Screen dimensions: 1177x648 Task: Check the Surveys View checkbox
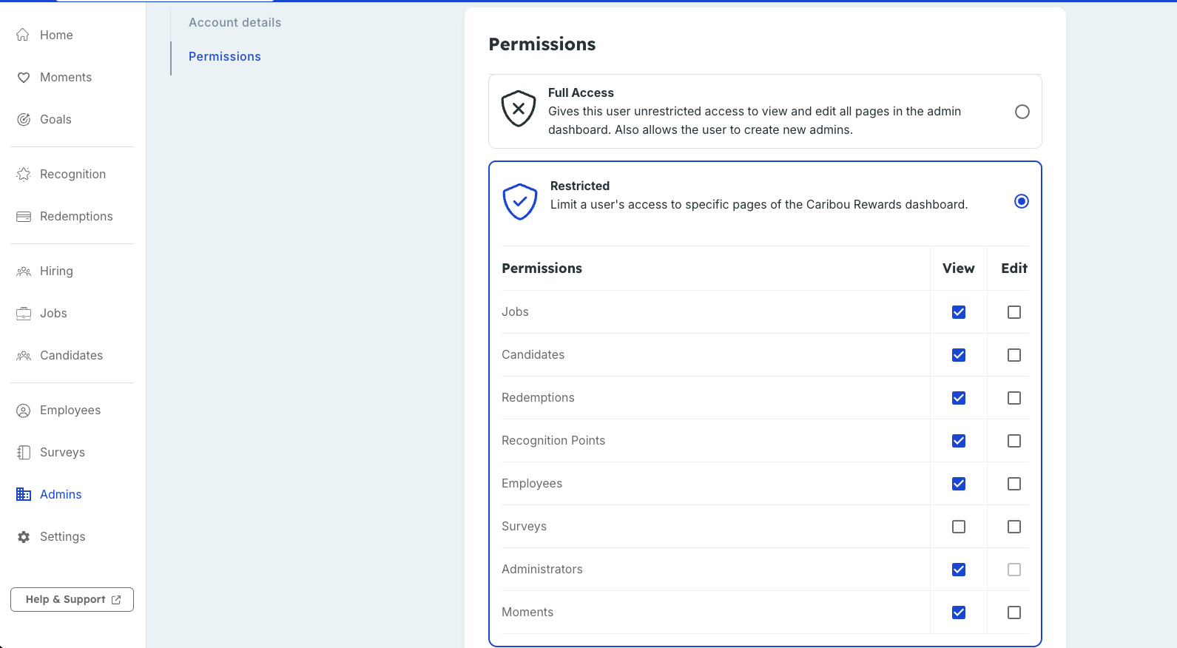click(959, 527)
